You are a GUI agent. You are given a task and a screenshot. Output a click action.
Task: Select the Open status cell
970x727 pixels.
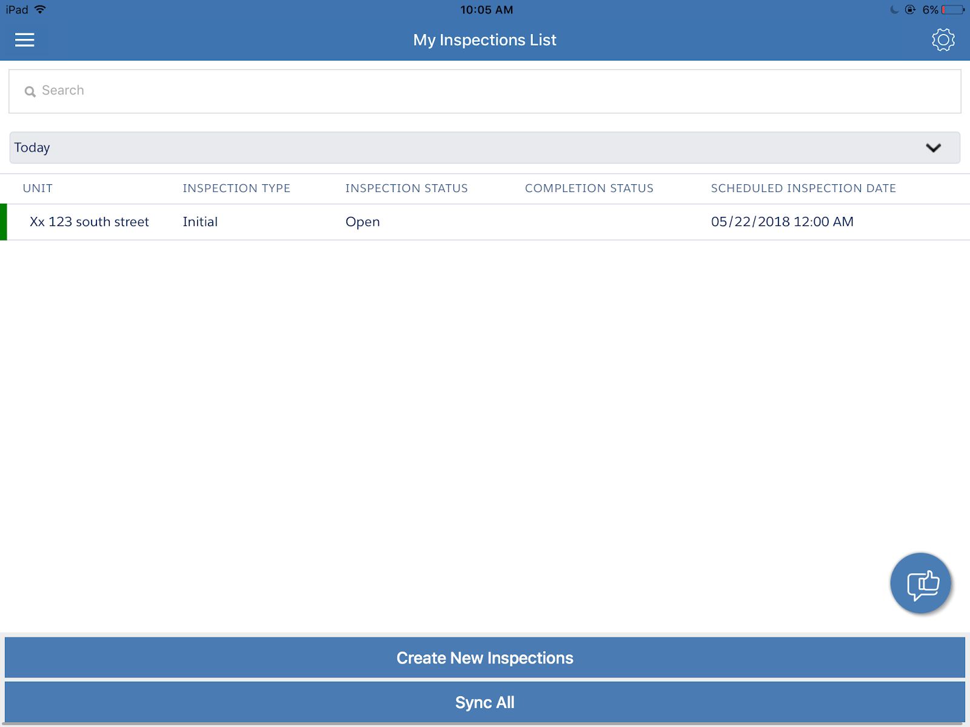pyautogui.click(x=363, y=222)
